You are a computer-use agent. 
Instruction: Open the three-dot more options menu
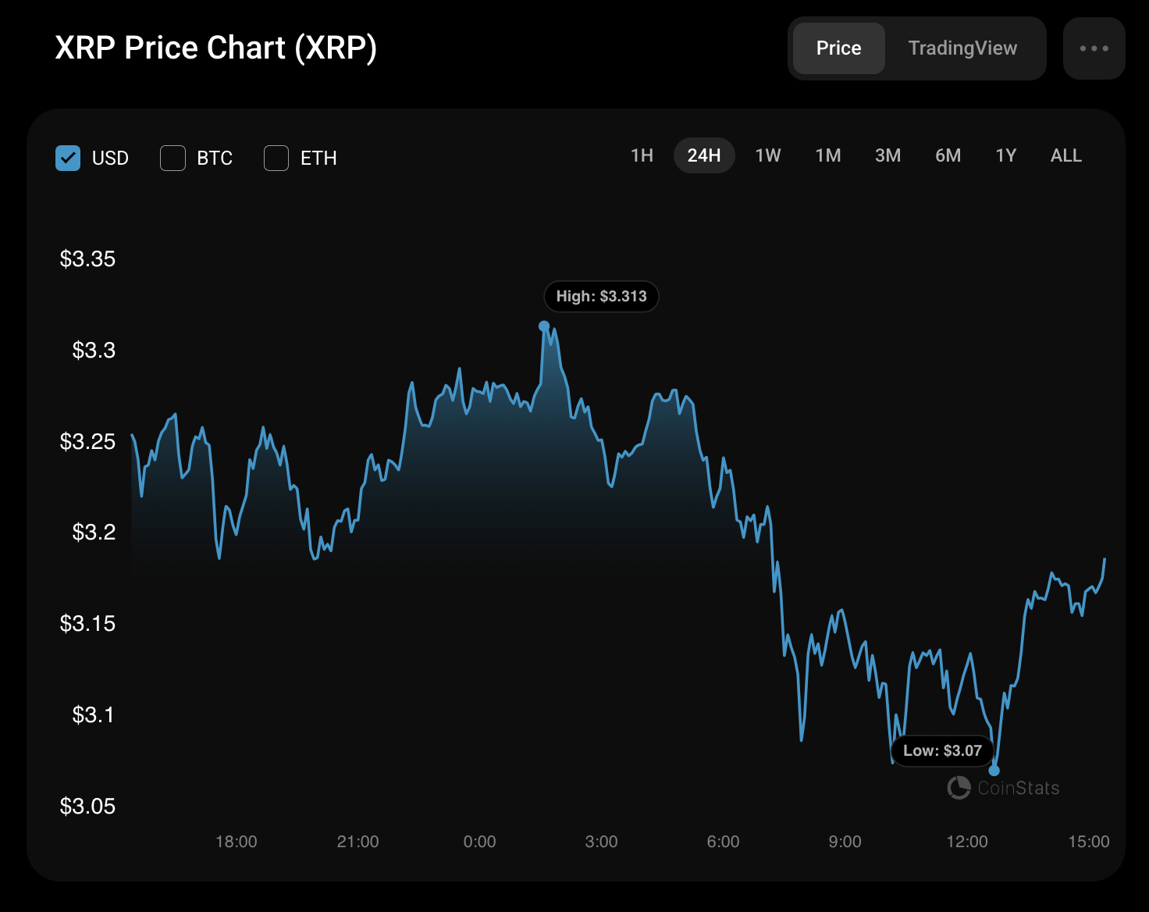[x=1094, y=48]
